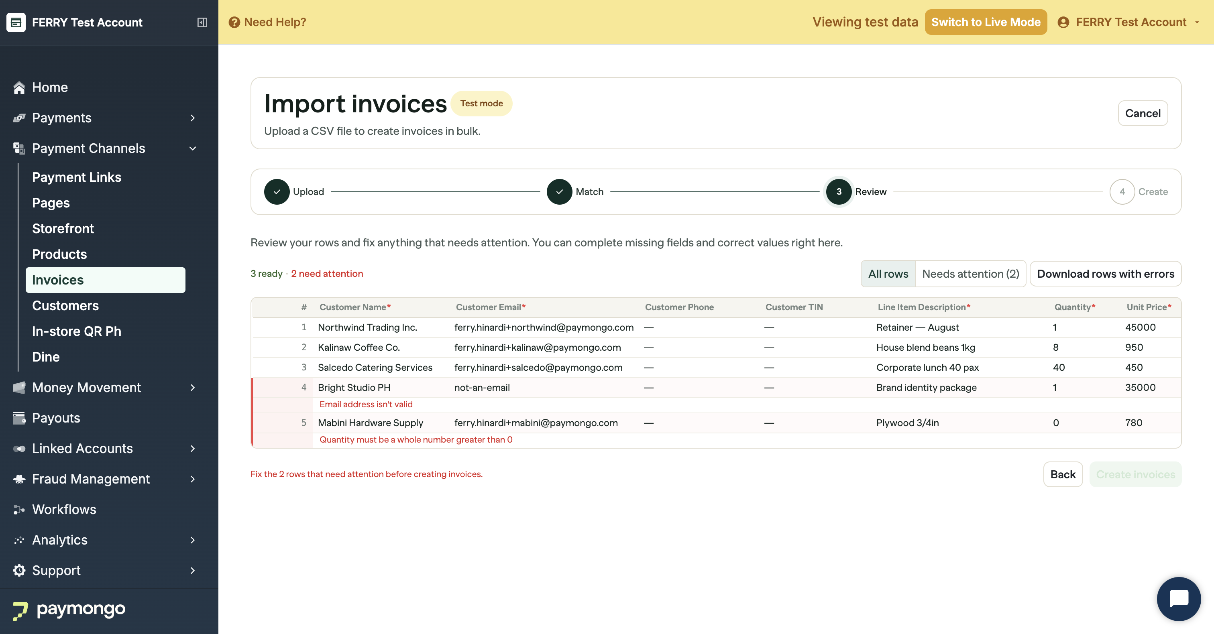This screenshot has height=634, width=1214.
Task: Expand the Money Movement chevron
Action: [192, 387]
